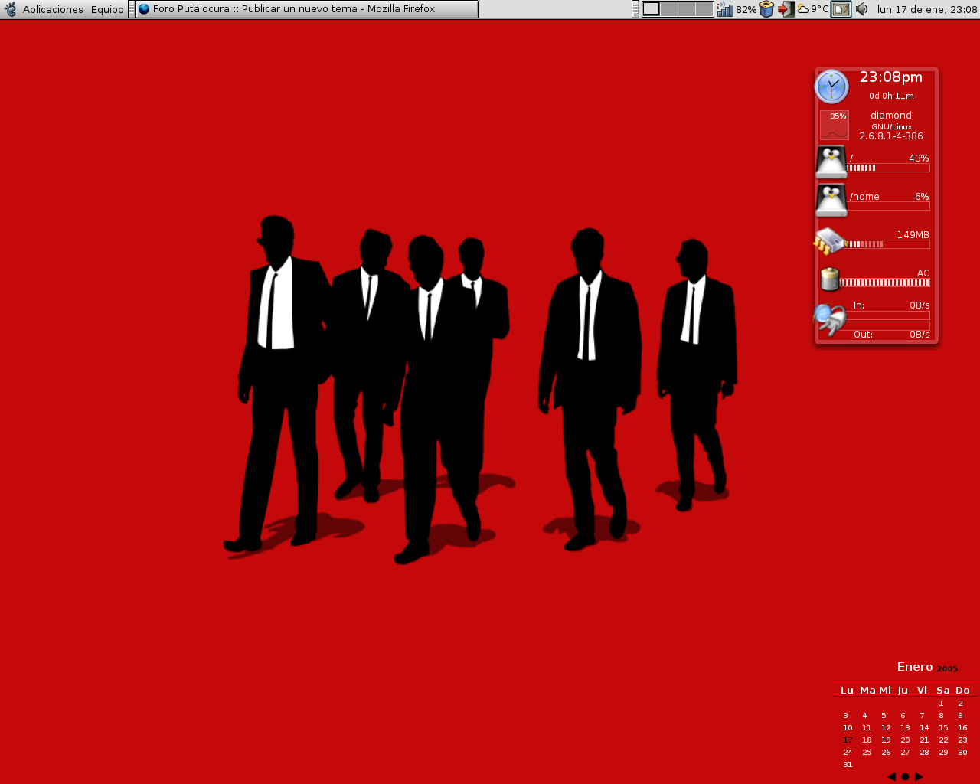
Task: Click the panel clock lun 17 de ene
Action: [927, 9]
